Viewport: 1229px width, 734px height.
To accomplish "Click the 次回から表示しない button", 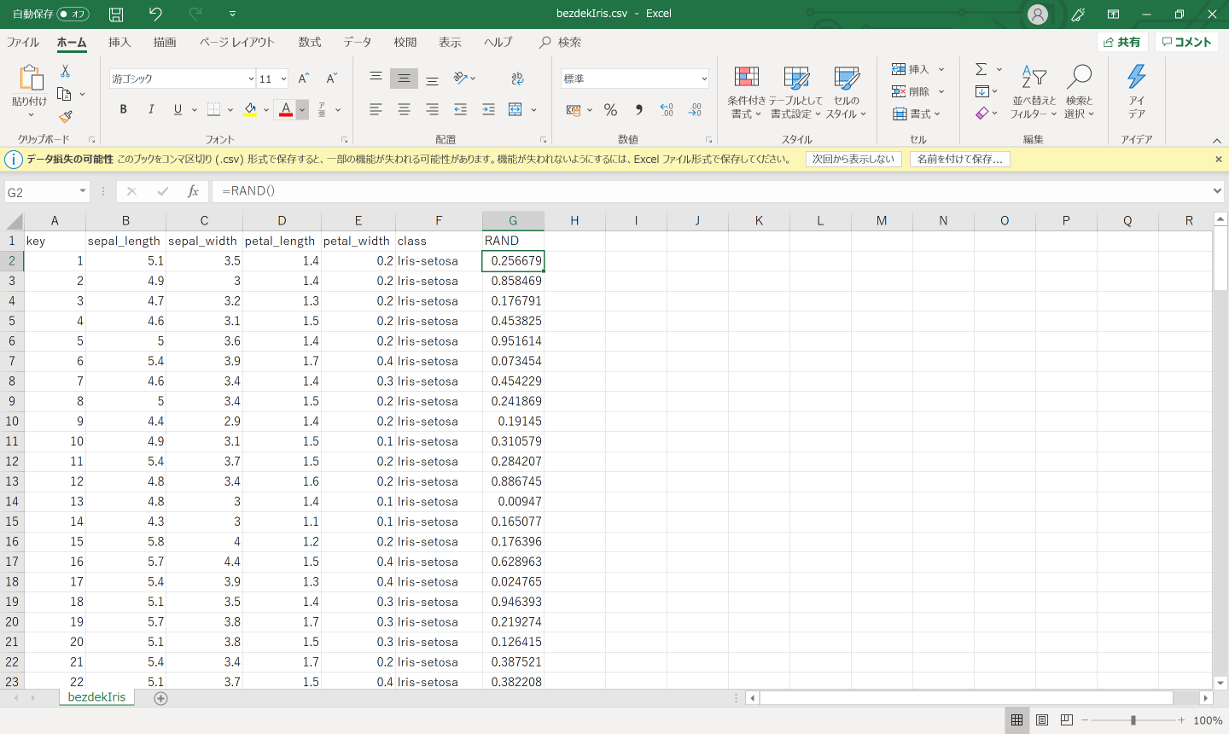I will point(853,159).
